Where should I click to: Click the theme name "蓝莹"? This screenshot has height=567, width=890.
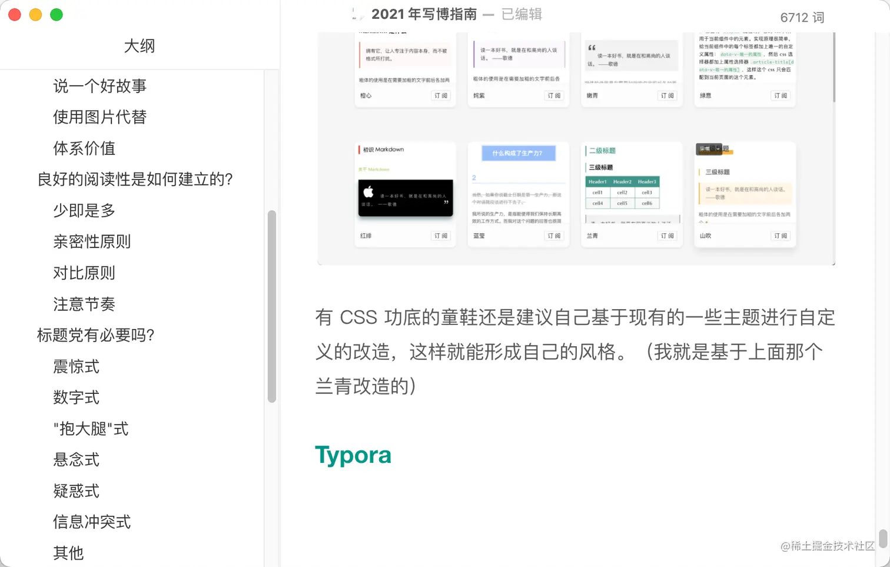(479, 236)
